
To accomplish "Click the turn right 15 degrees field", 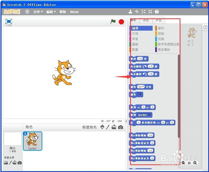I will coord(151,66).
